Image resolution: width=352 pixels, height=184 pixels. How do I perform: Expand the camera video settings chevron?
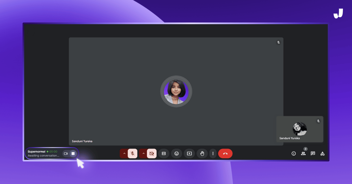click(143, 153)
